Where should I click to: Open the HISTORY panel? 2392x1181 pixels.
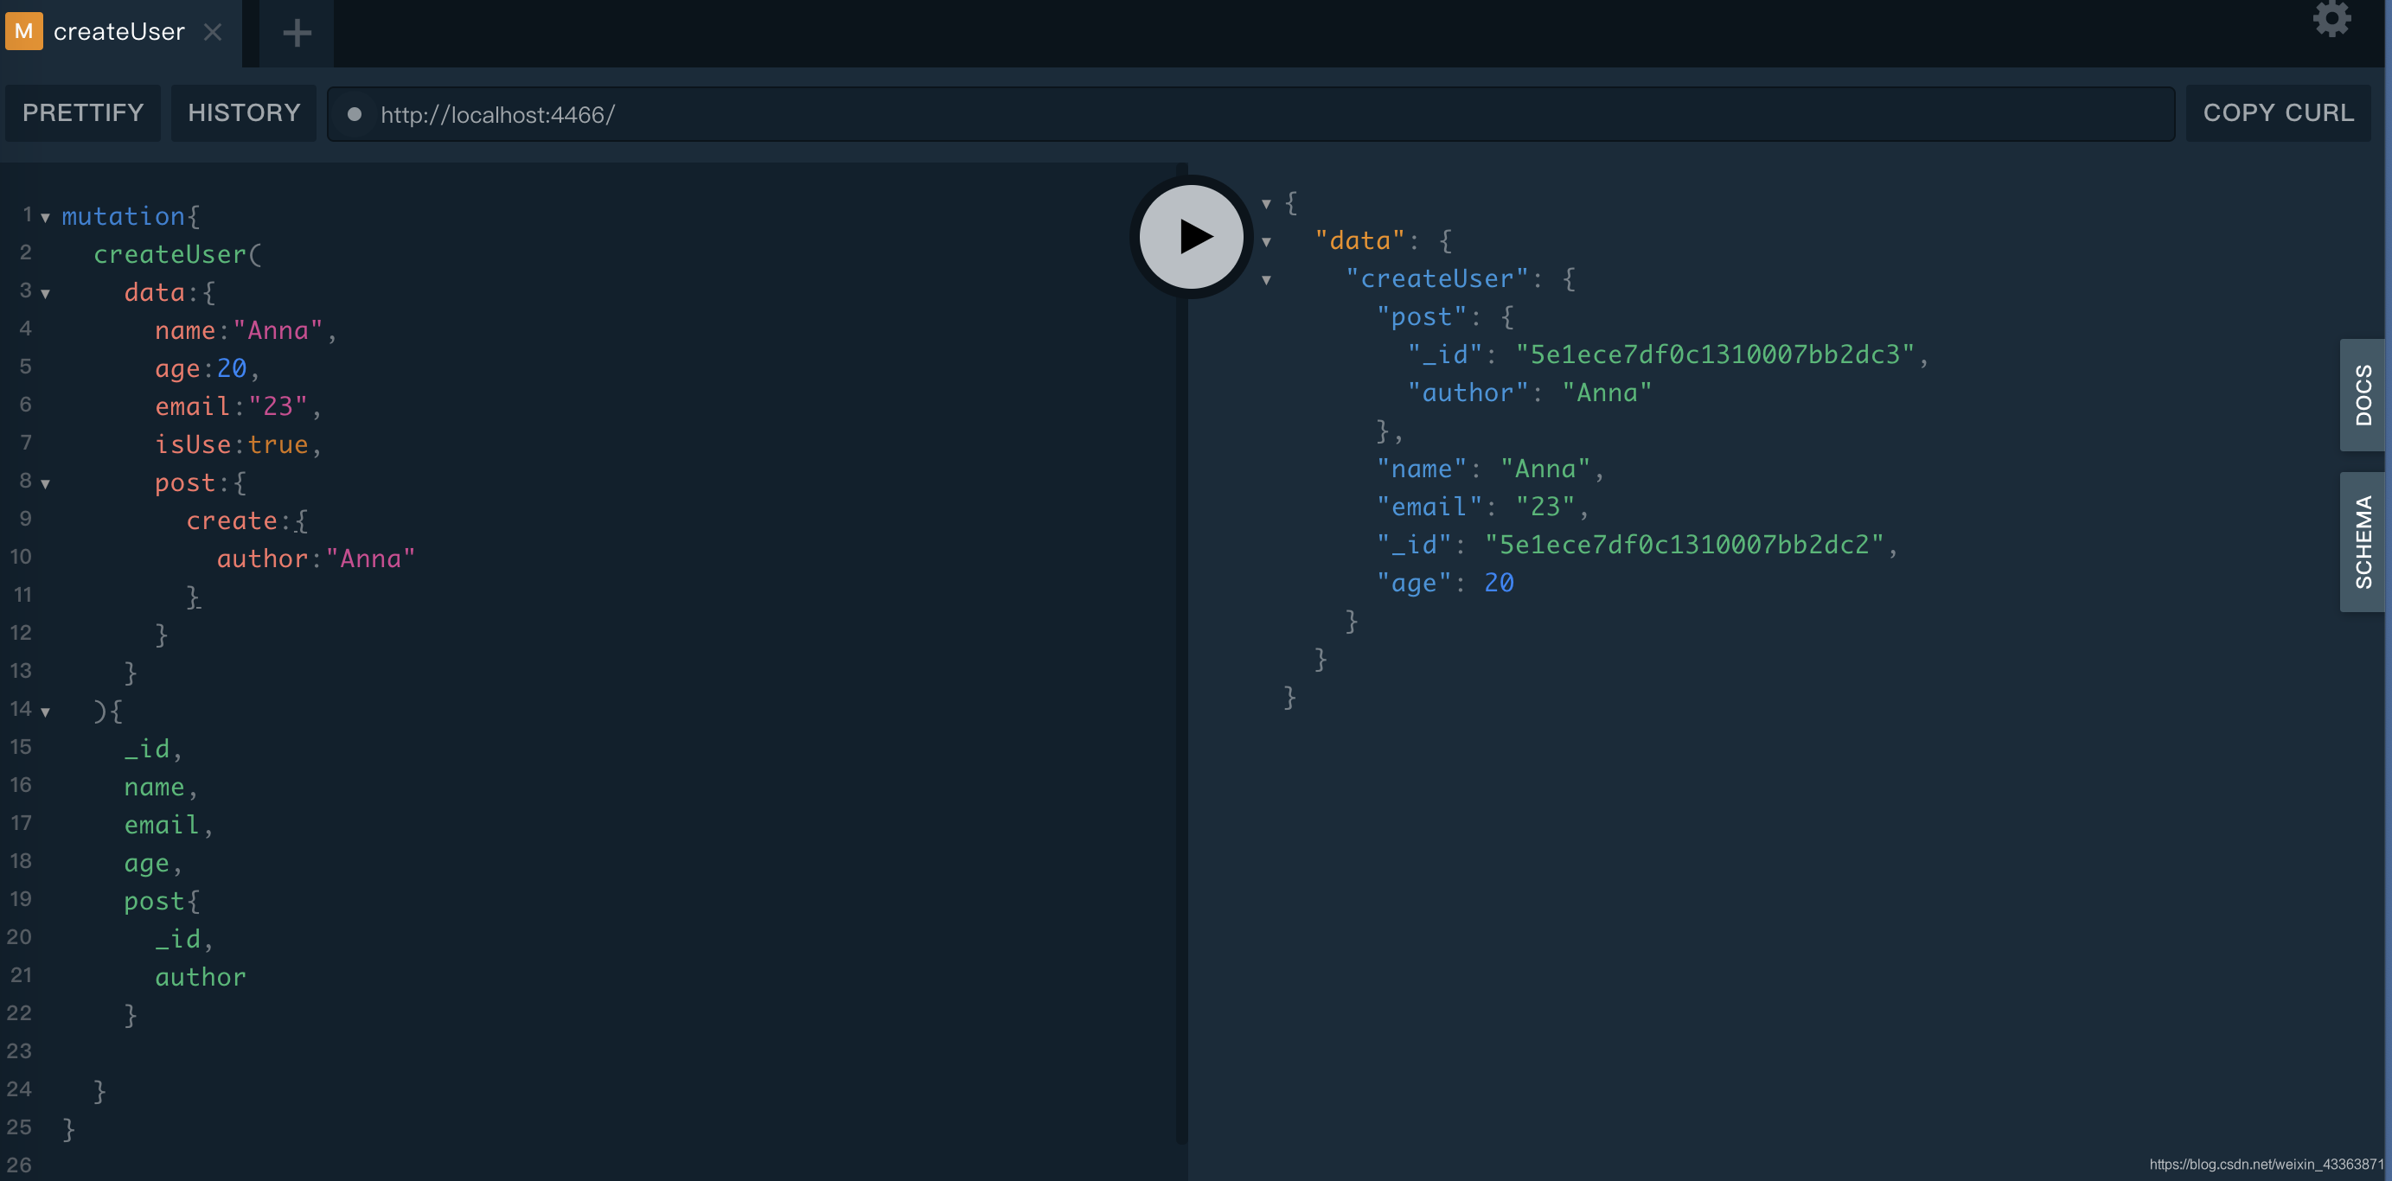click(244, 113)
